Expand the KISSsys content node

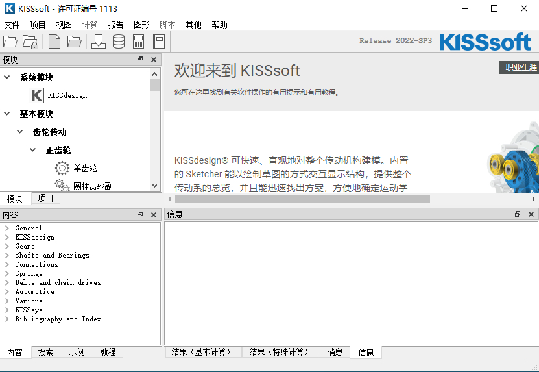[x=7, y=310]
